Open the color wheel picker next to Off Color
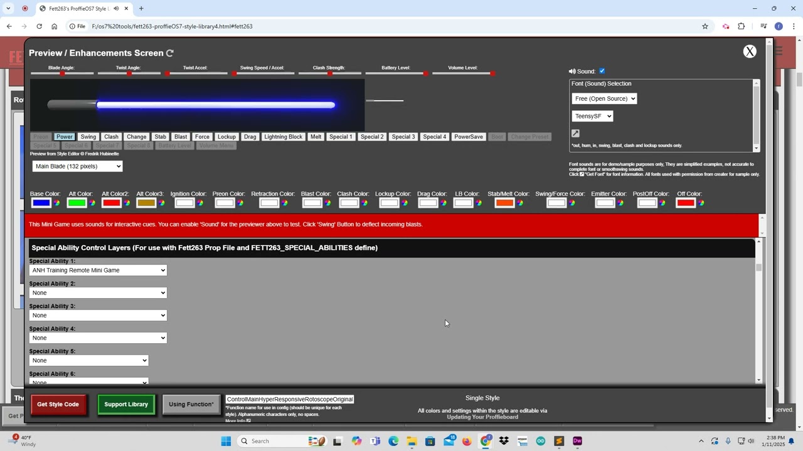The width and height of the screenshot is (803, 451). [x=701, y=203]
